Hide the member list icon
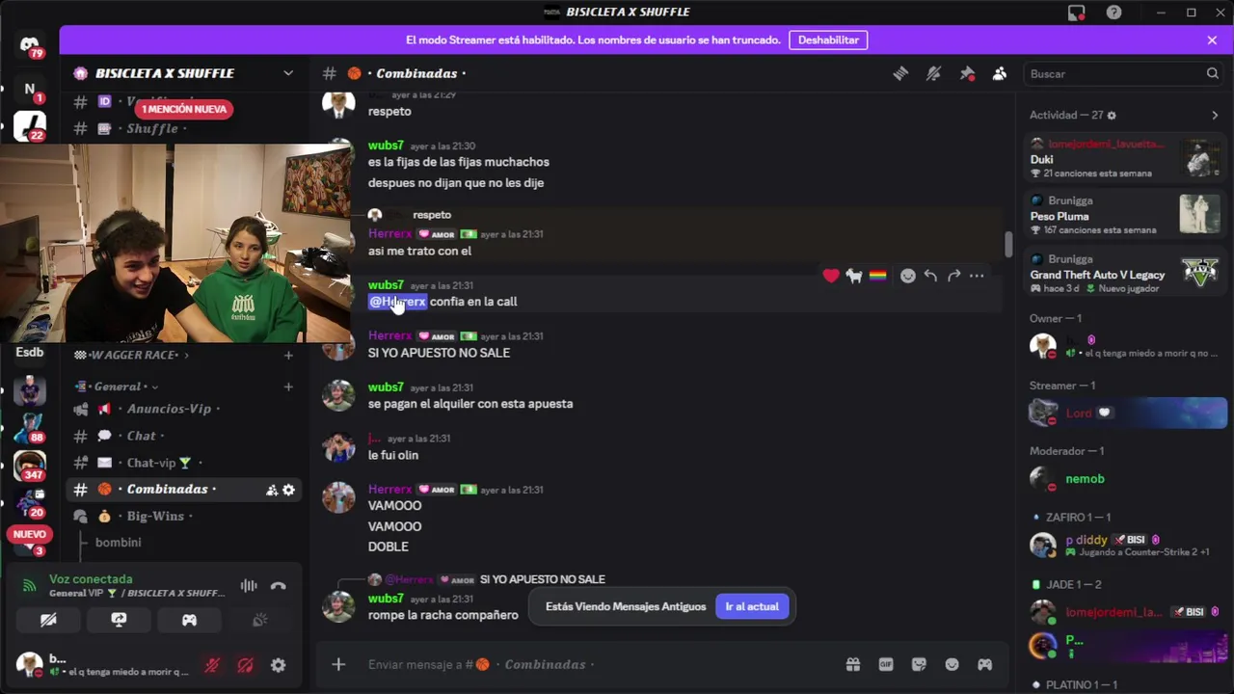The width and height of the screenshot is (1234, 694). [1000, 73]
